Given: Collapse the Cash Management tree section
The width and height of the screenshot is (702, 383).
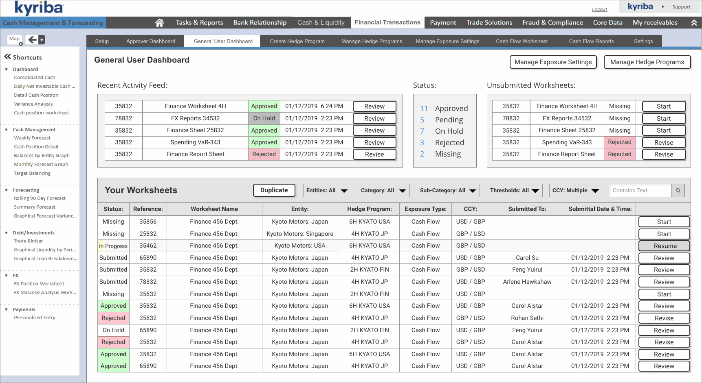Looking at the screenshot, I should tap(6, 130).
